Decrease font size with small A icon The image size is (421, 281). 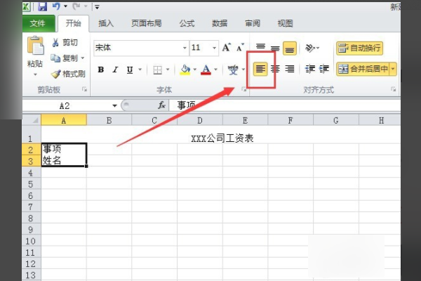click(240, 48)
